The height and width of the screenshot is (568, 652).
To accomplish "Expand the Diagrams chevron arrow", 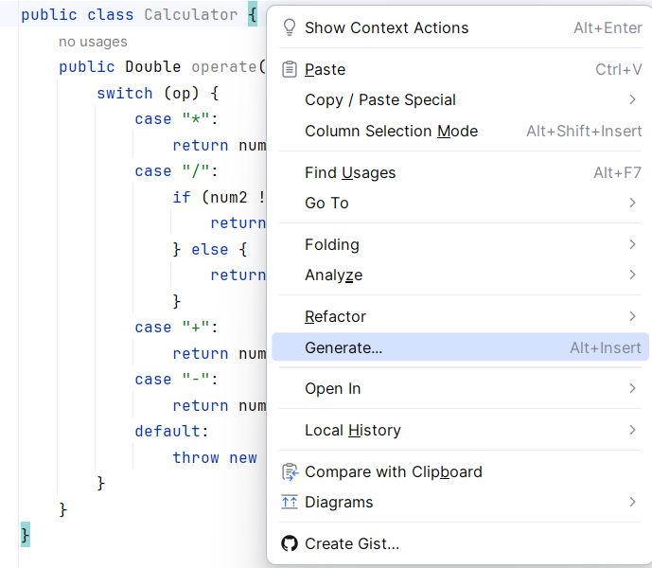I will click(x=632, y=503).
